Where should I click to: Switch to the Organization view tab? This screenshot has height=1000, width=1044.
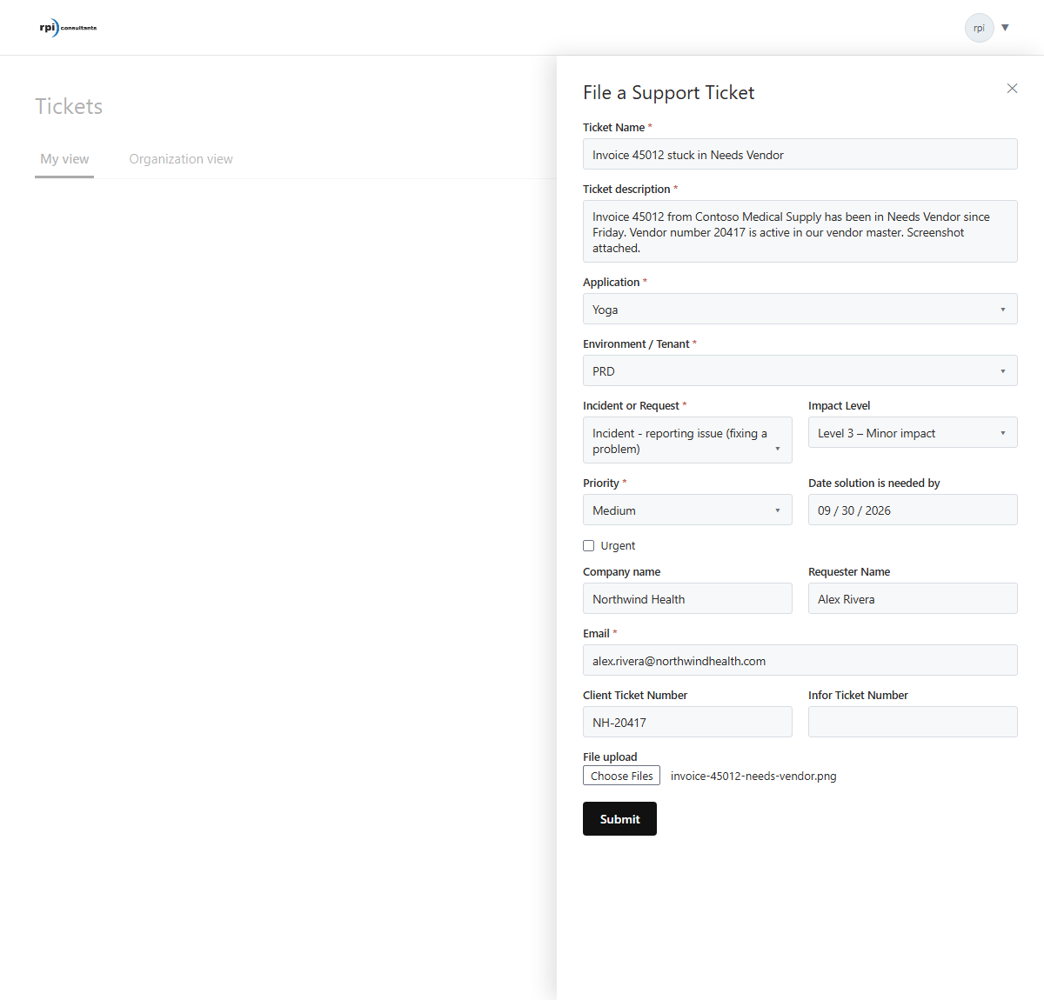coord(181,159)
